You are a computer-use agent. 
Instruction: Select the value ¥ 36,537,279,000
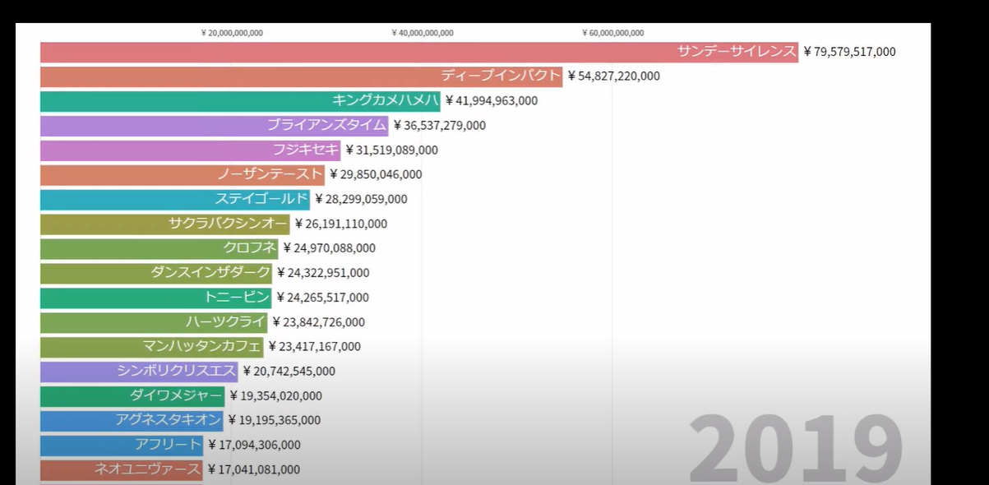click(x=440, y=126)
